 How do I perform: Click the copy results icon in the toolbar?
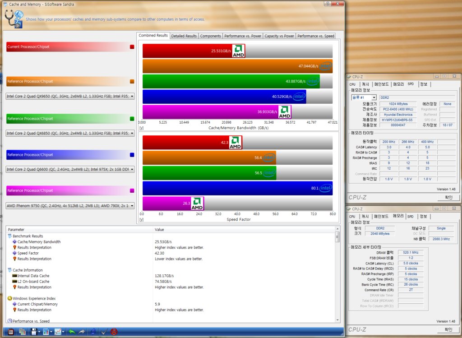(x=22, y=332)
